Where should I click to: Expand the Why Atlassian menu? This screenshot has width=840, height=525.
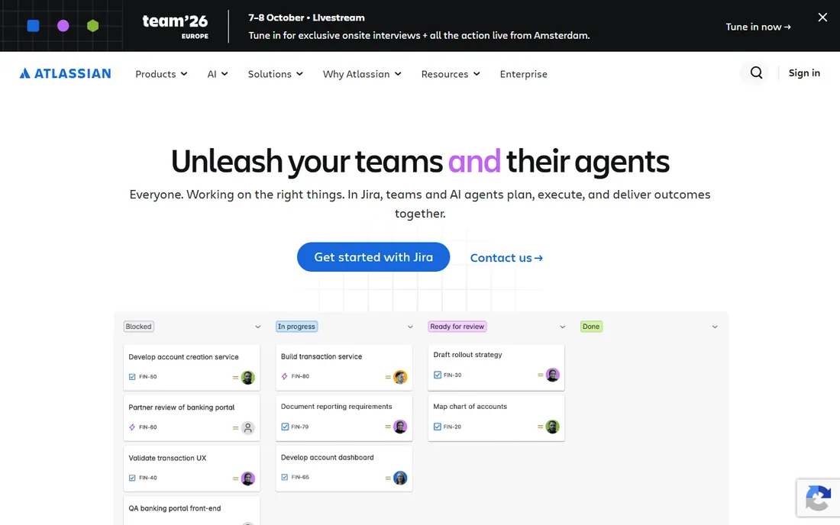point(362,74)
